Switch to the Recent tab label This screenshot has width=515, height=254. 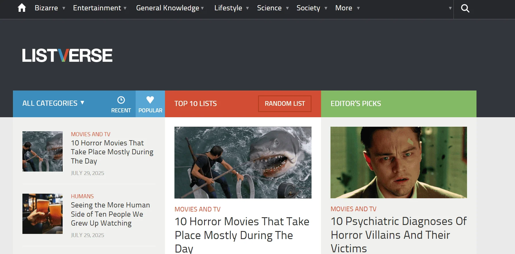[x=121, y=110]
